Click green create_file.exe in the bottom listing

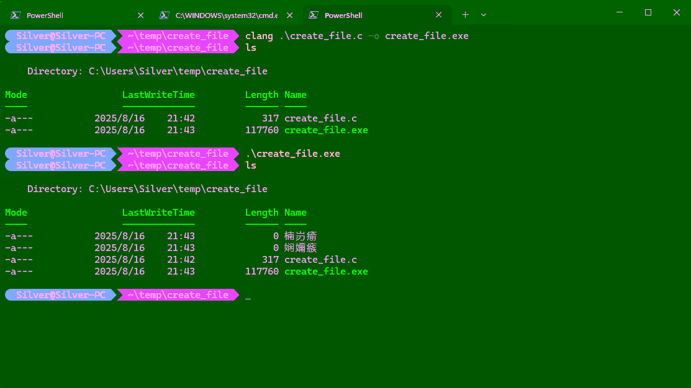click(x=326, y=271)
